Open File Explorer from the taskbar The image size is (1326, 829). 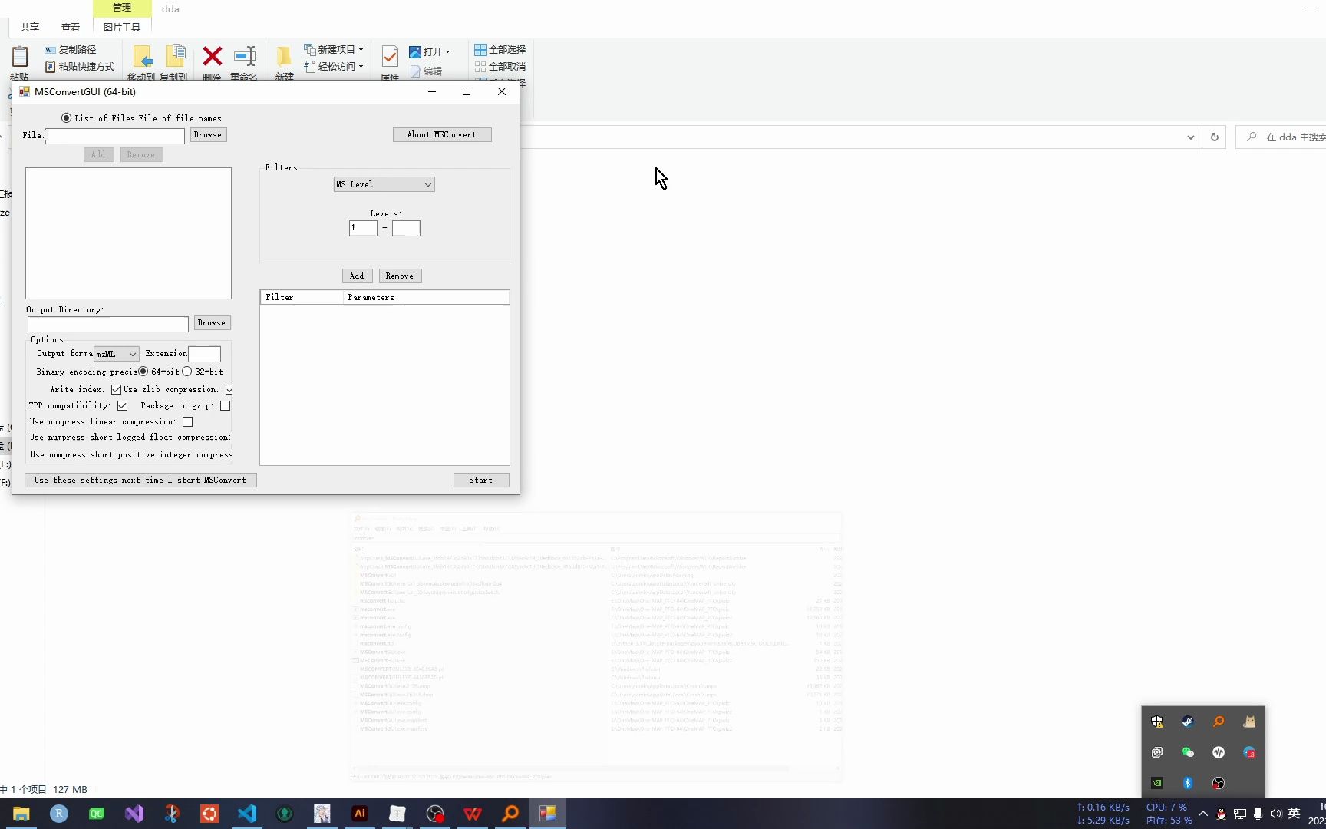point(21,814)
